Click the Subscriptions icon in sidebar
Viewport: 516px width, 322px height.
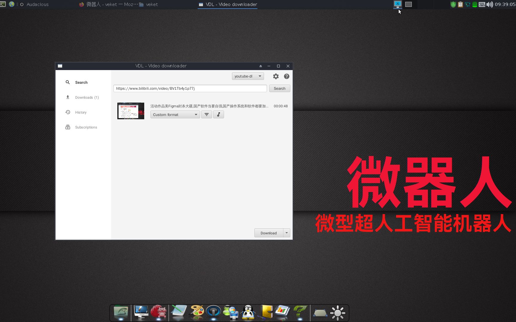[68, 127]
